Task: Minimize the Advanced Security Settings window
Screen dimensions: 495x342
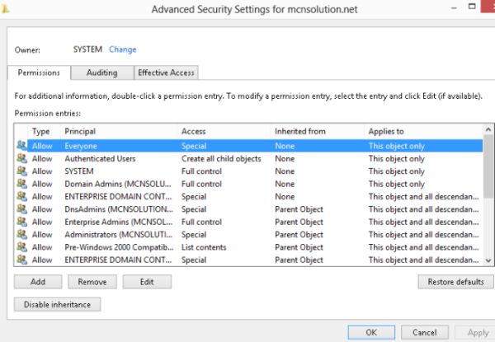Action: point(455,8)
